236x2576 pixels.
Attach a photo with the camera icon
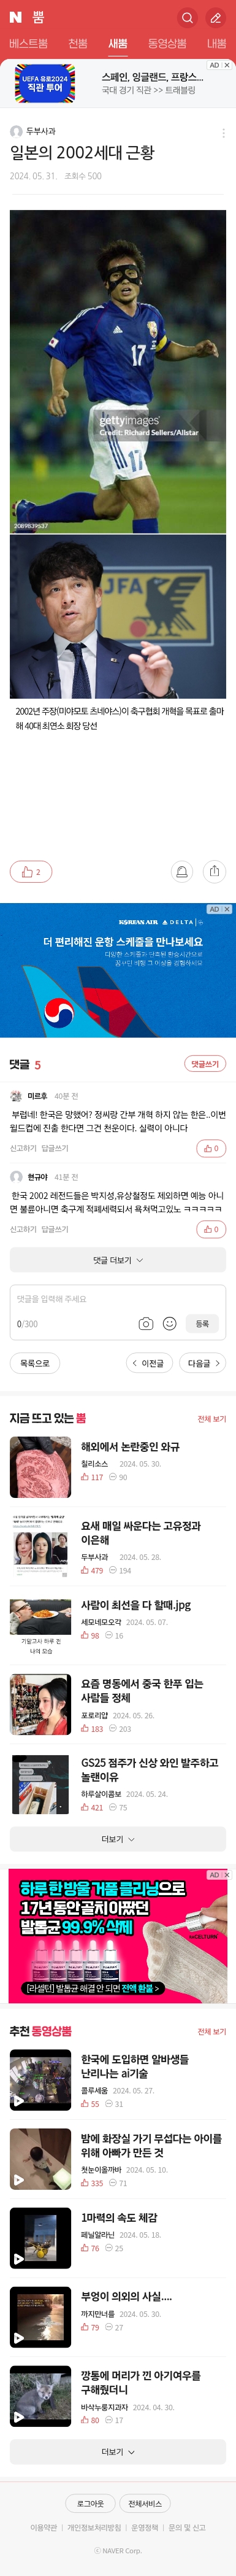click(x=145, y=1323)
